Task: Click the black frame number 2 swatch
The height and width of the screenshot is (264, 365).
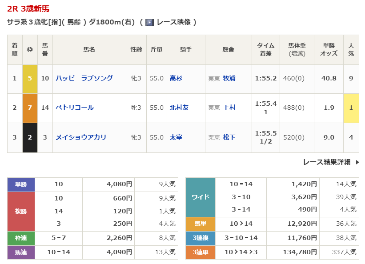Action: 30,137
